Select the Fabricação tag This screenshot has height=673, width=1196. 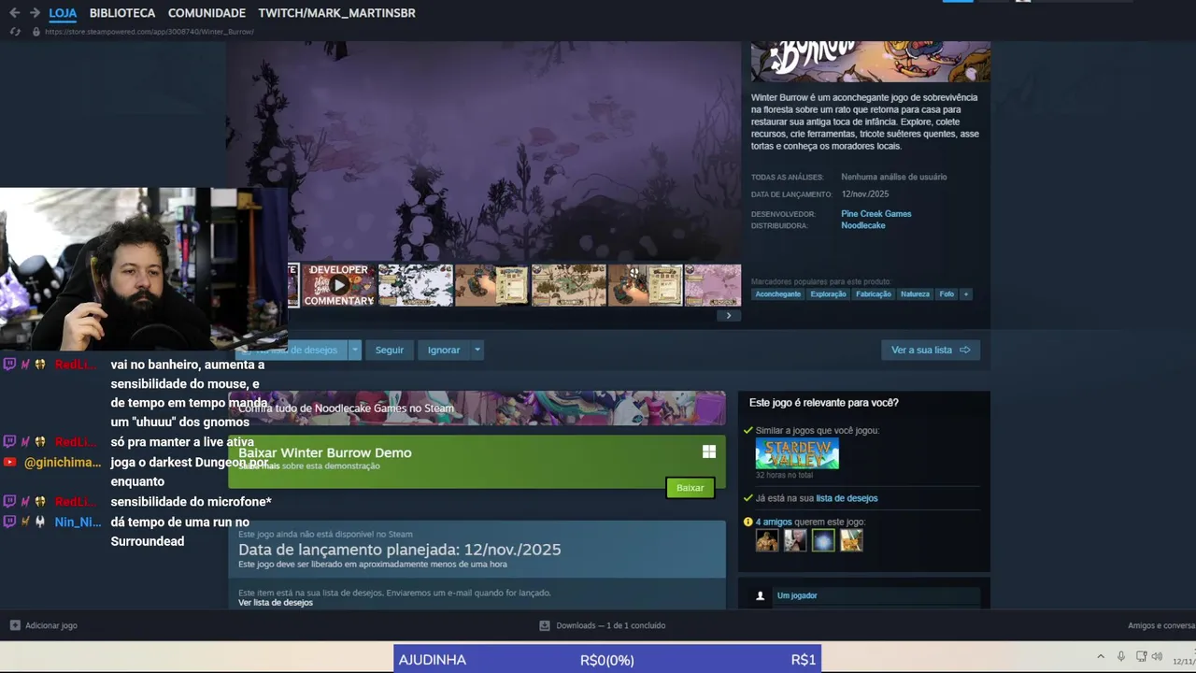tap(874, 294)
